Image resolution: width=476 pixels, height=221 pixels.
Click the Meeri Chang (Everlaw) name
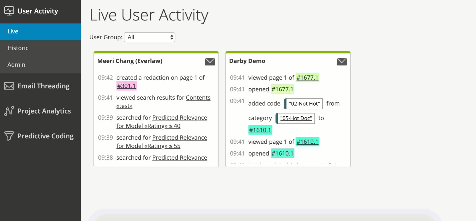(130, 61)
